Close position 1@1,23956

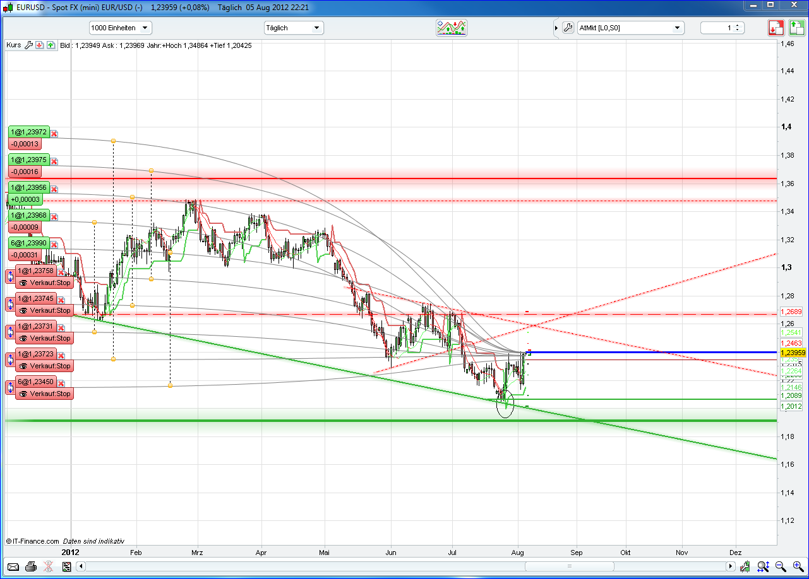click(54, 189)
